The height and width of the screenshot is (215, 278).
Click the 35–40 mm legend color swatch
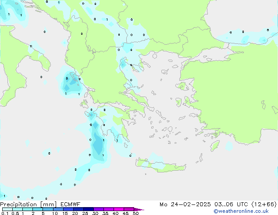pos(108,209)
